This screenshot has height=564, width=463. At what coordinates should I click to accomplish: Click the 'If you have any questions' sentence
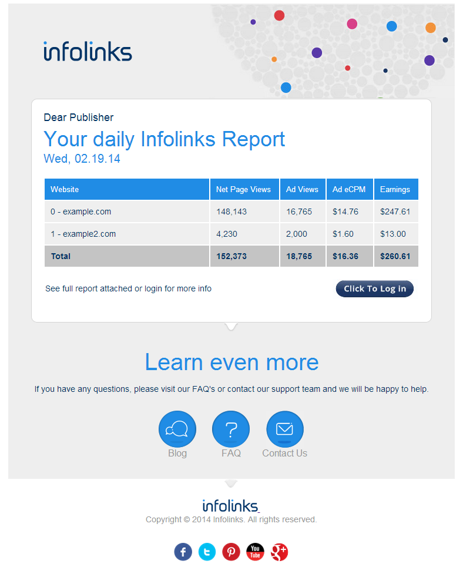click(231, 389)
